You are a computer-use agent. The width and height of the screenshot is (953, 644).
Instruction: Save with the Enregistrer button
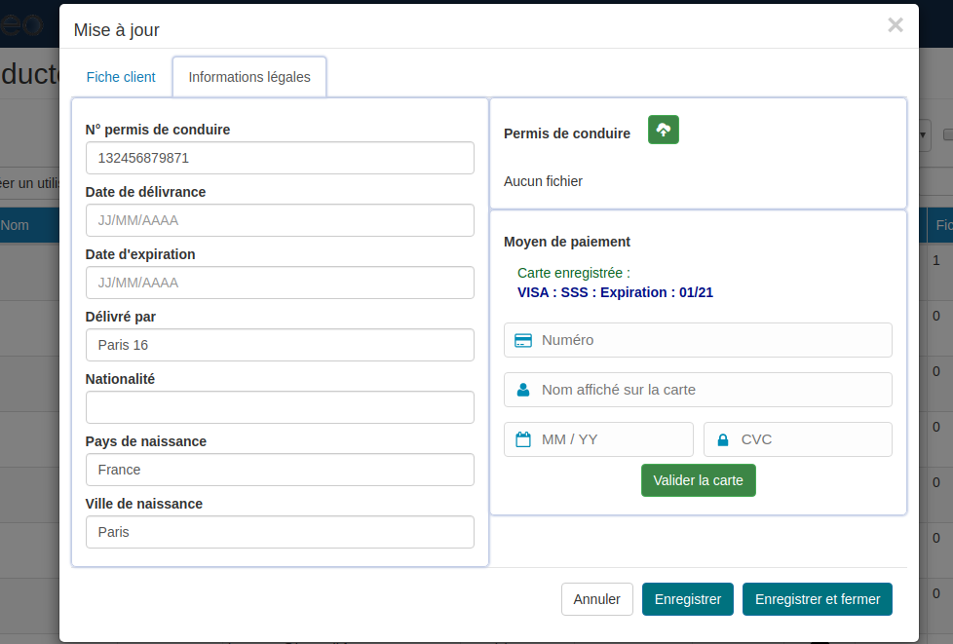click(x=688, y=599)
